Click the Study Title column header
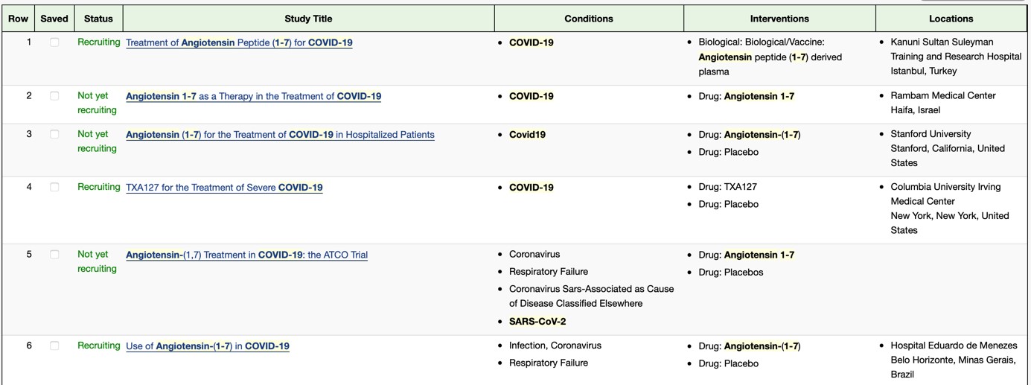This screenshot has height=385, width=1031. click(308, 19)
